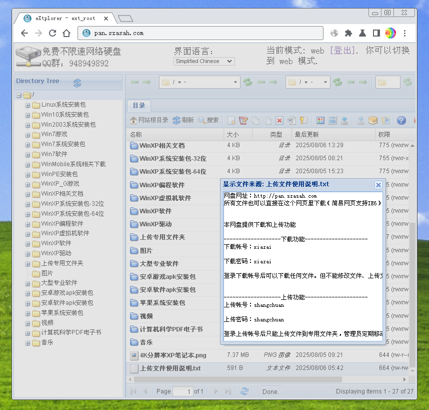Screen dimensions: 429x410
Task: Select the 目录 tab
Action: tap(139, 106)
